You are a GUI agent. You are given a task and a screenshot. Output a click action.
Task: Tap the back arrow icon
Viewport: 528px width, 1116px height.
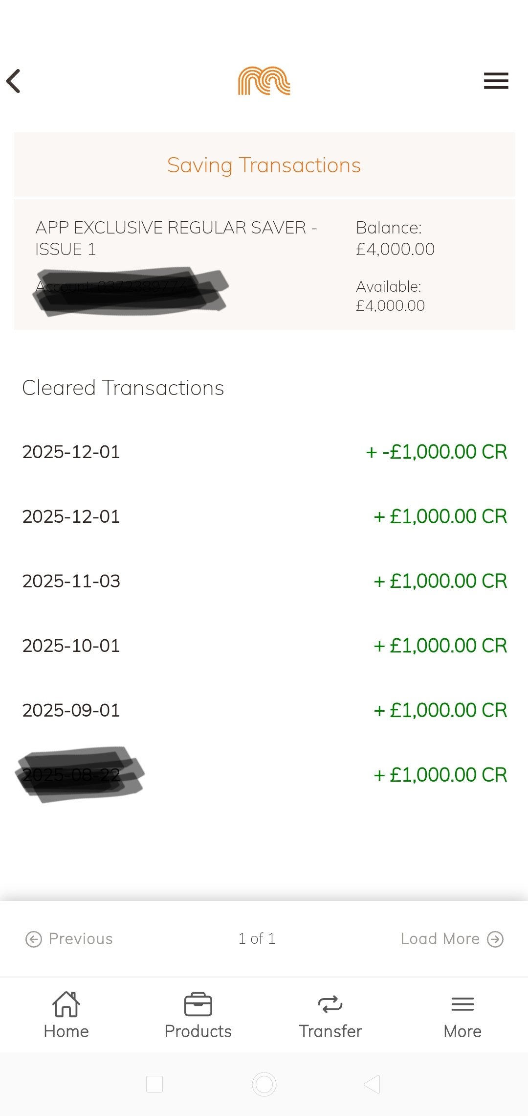coord(14,81)
